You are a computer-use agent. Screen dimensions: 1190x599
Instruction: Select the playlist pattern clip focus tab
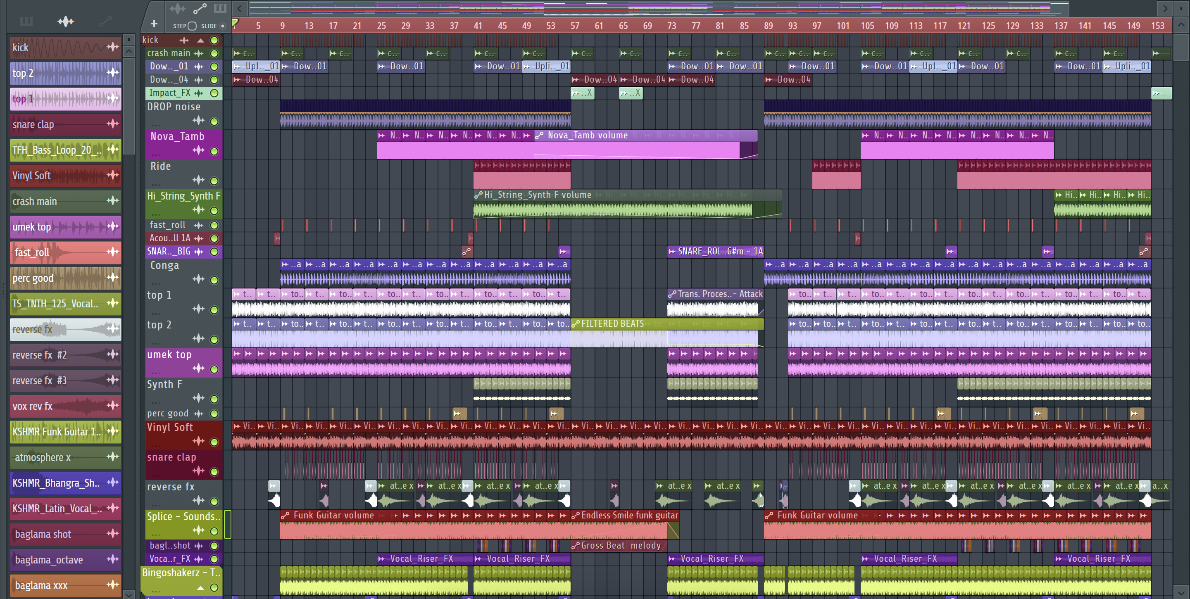click(x=220, y=8)
